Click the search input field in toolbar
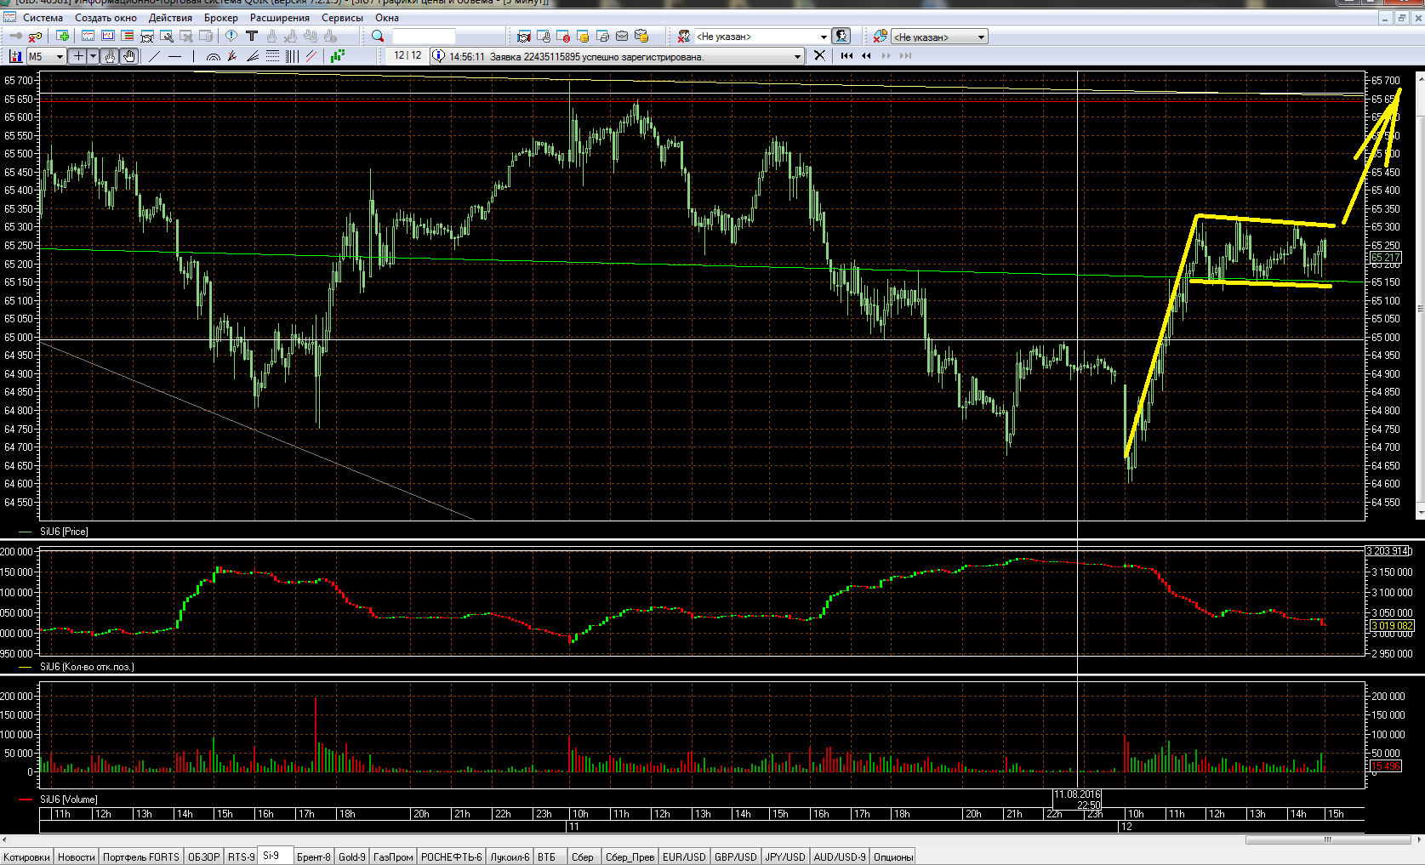 click(x=424, y=37)
